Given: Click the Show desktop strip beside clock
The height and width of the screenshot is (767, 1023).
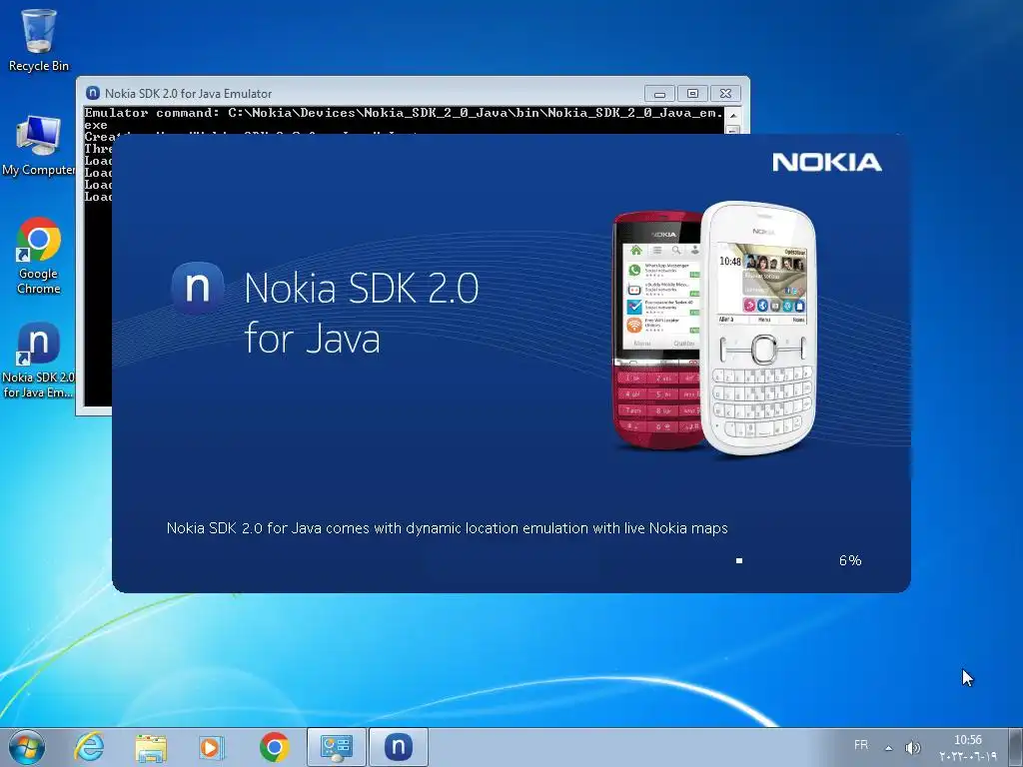Looking at the screenshot, I should 1016,747.
